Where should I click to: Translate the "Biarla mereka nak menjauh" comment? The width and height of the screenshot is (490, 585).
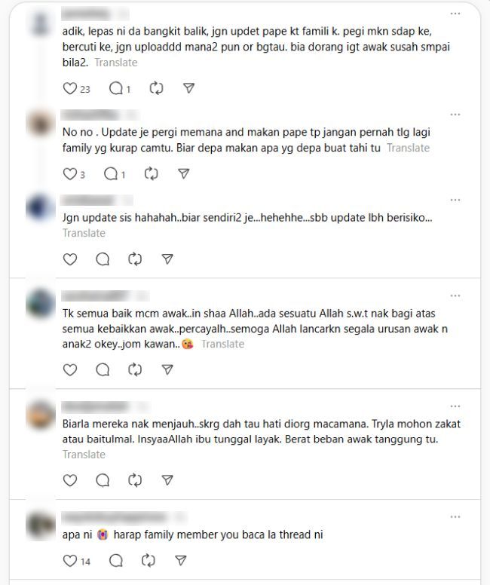[x=84, y=455]
